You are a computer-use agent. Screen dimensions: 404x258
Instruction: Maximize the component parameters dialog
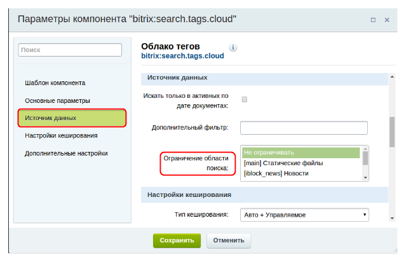372,20
